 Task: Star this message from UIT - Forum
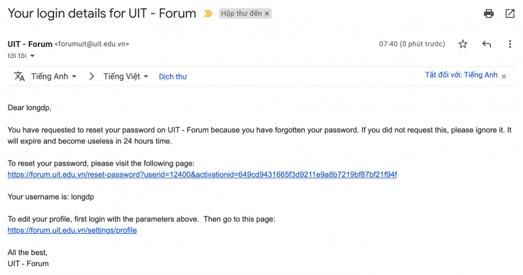[x=463, y=44]
